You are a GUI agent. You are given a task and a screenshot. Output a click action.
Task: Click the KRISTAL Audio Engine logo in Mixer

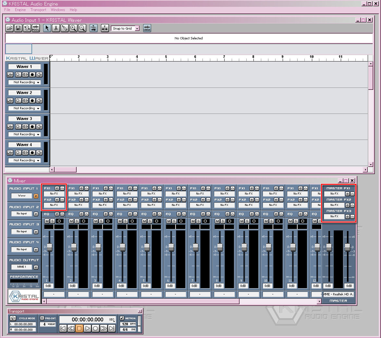pos(24,296)
